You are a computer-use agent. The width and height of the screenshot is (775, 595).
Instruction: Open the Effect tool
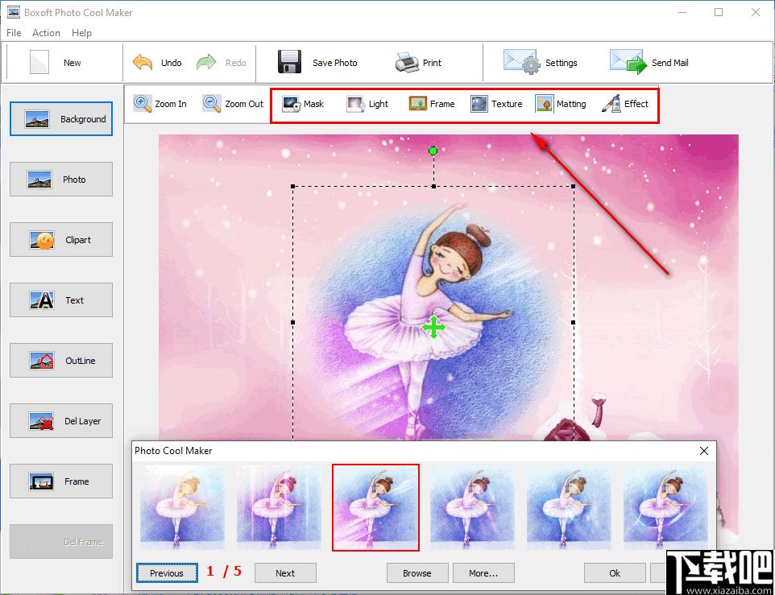[x=624, y=104]
